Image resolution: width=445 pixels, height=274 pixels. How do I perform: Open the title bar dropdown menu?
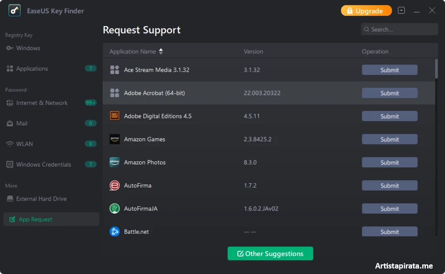point(401,11)
